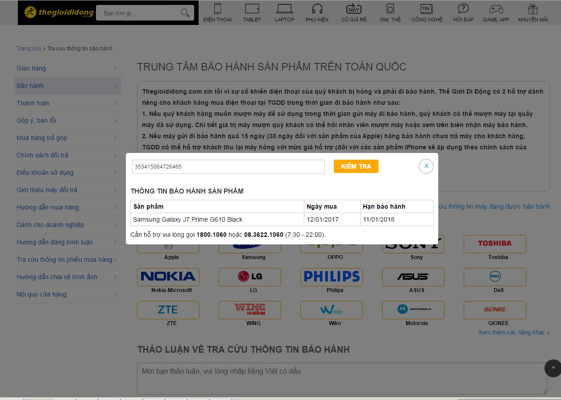This screenshot has width=561, height=400.
Task: Open the Tablet category icon
Action: [x=252, y=9]
